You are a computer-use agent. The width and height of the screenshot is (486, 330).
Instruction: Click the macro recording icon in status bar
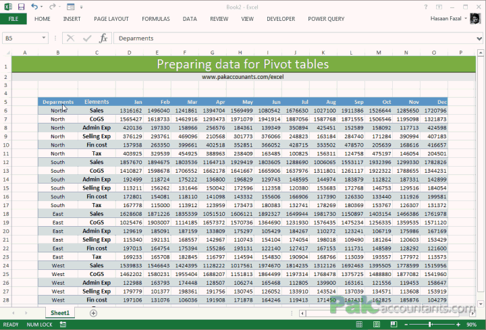[63, 325]
